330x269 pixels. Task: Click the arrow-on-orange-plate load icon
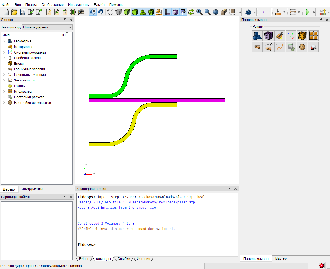pos(278,12)
